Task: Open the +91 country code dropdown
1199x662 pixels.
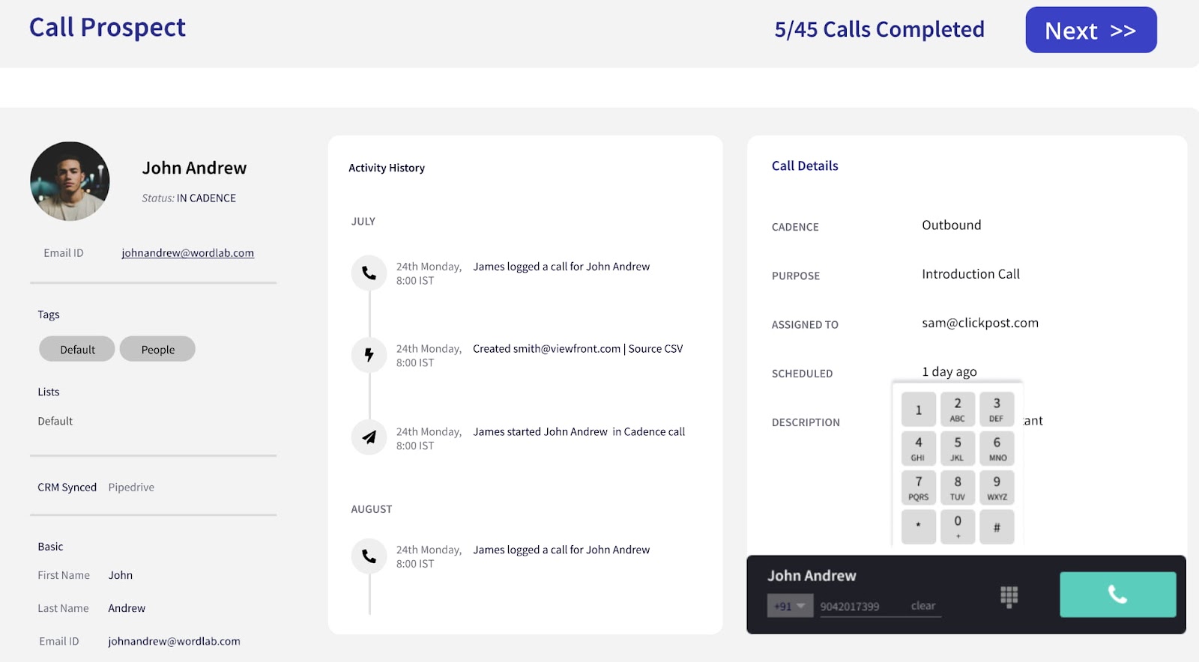Action: click(790, 606)
